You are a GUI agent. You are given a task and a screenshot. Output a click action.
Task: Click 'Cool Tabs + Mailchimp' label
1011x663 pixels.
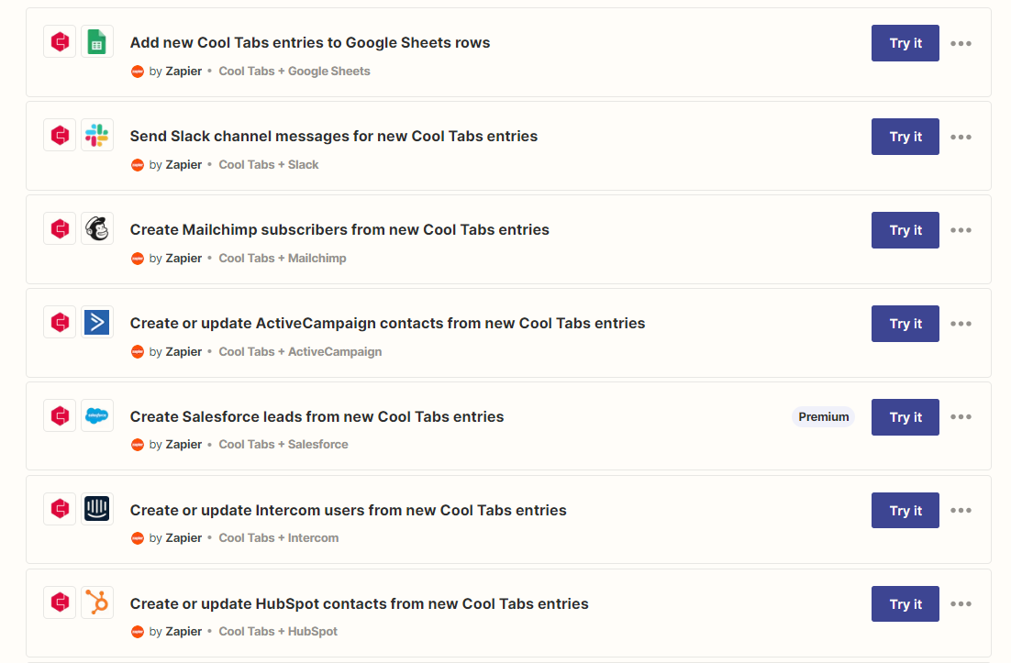pos(283,258)
